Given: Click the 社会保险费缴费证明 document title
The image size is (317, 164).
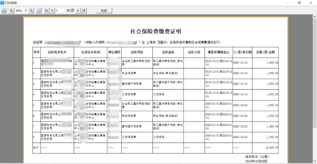Looking at the screenshot, I should (x=156, y=32).
